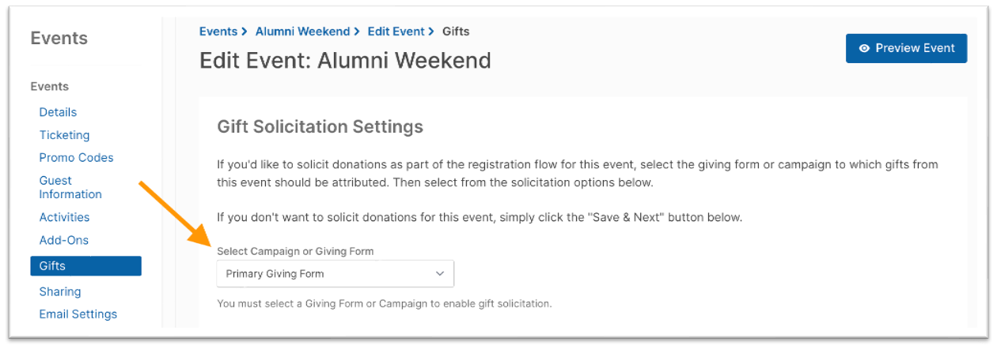Click the Gifts breadcrumb text

click(456, 32)
